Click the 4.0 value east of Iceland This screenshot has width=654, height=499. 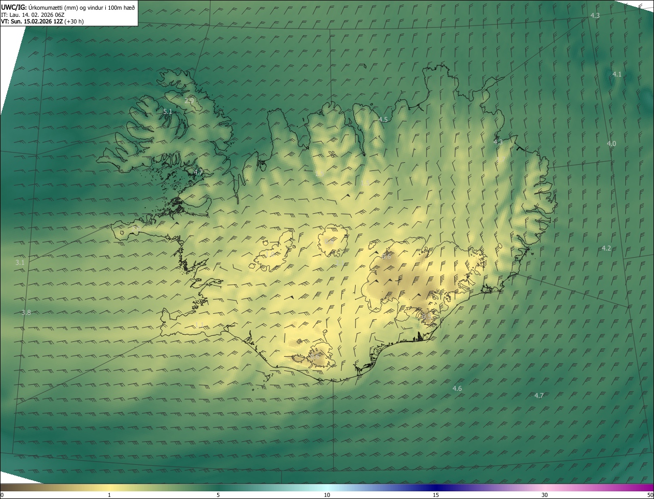pyautogui.click(x=611, y=143)
